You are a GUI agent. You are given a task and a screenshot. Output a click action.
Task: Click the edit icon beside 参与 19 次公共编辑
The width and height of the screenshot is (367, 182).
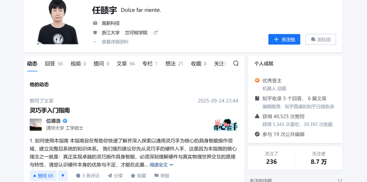(x=257, y=134)
